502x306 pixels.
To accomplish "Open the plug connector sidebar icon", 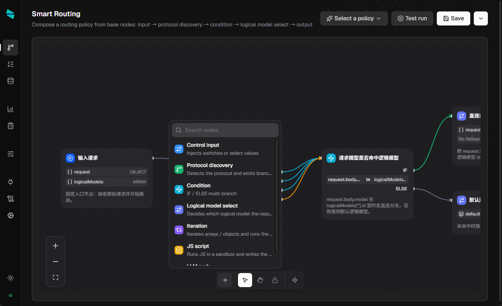I will (11, 182).
